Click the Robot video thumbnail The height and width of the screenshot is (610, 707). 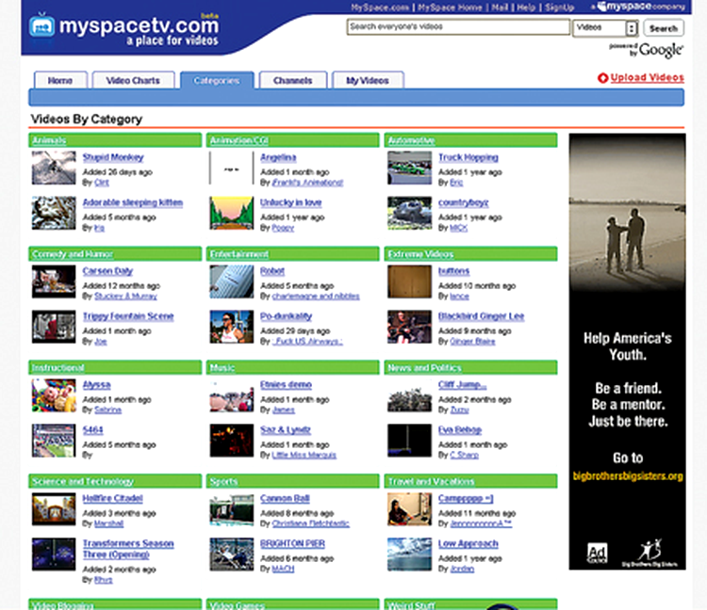click(231, 281)
